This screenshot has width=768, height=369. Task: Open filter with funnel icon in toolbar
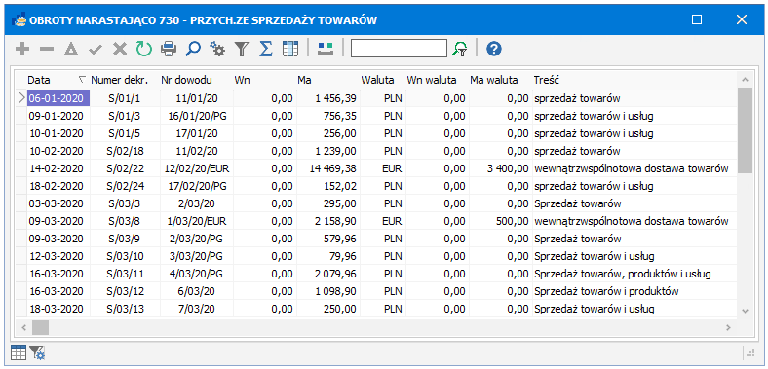(242, 49)
